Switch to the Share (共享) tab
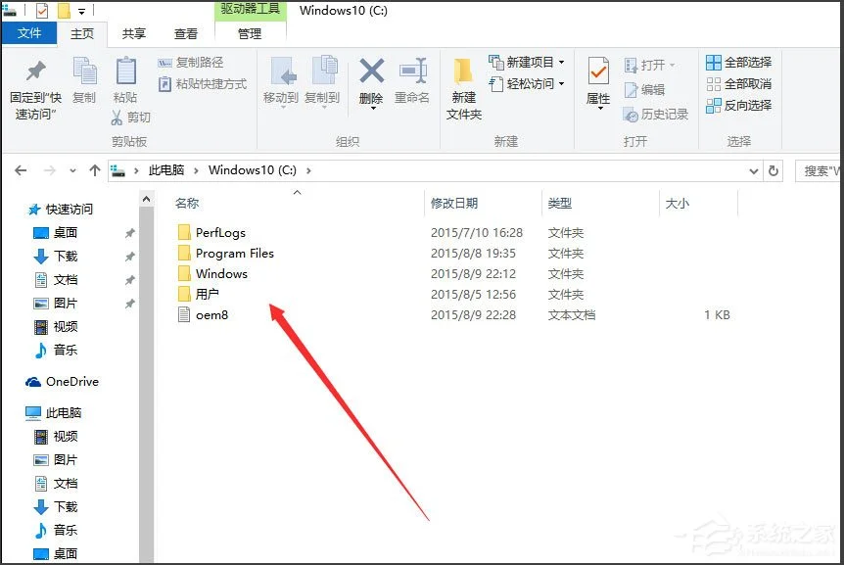Screen dimensions: 844x565 point(134,34)
